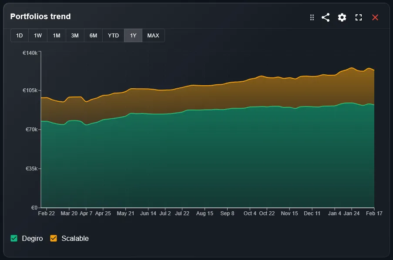The image size is (393, 260).
Task: Click the green Degiro legend checkbox icon
Action: (x=13, y=238)
